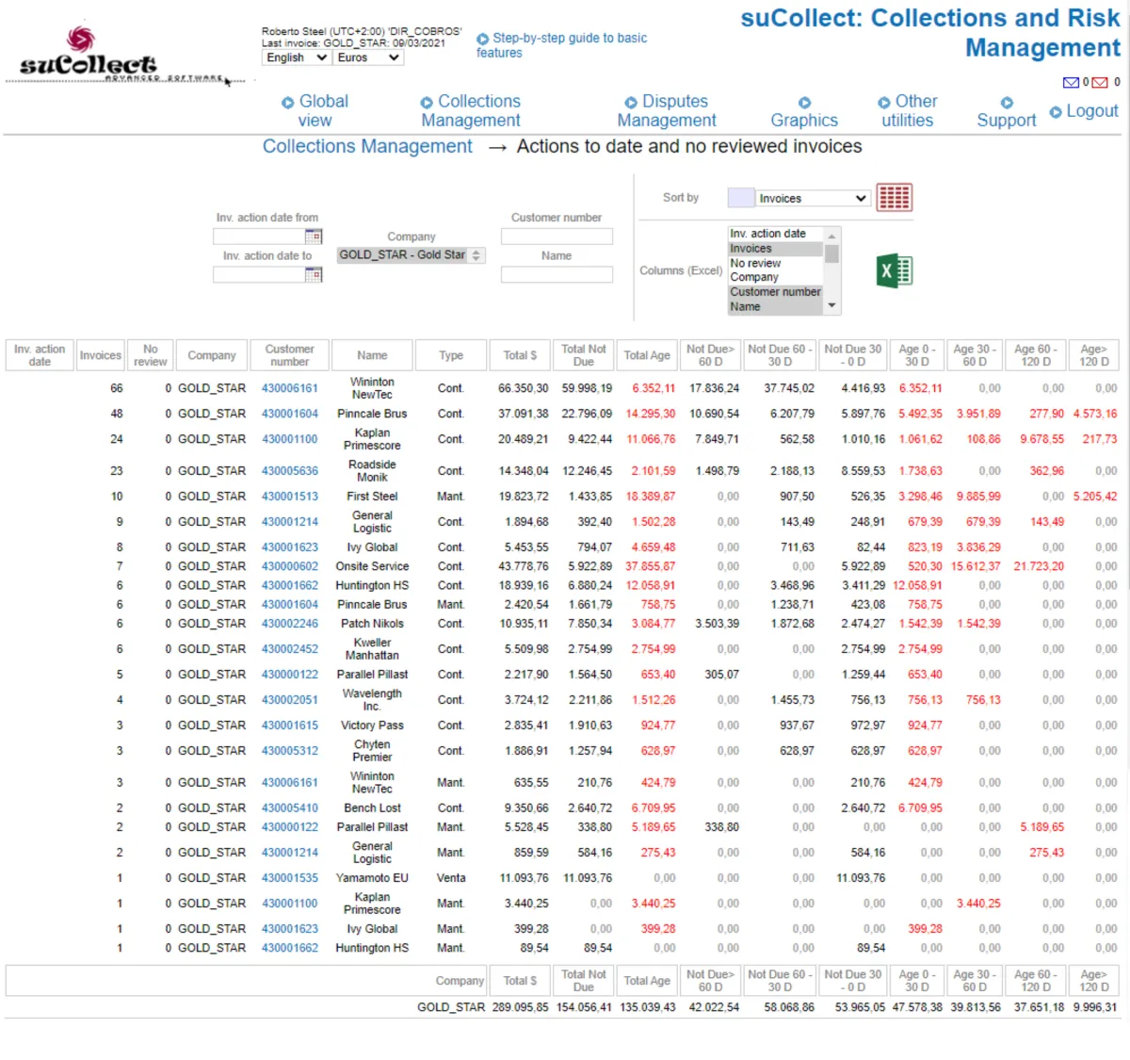Open Step-by-step guide to basic features

pos(561,45)
